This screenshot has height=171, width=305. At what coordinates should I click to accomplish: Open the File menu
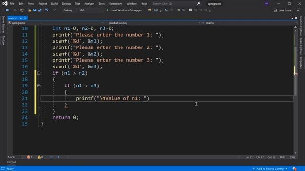(12, 4)
